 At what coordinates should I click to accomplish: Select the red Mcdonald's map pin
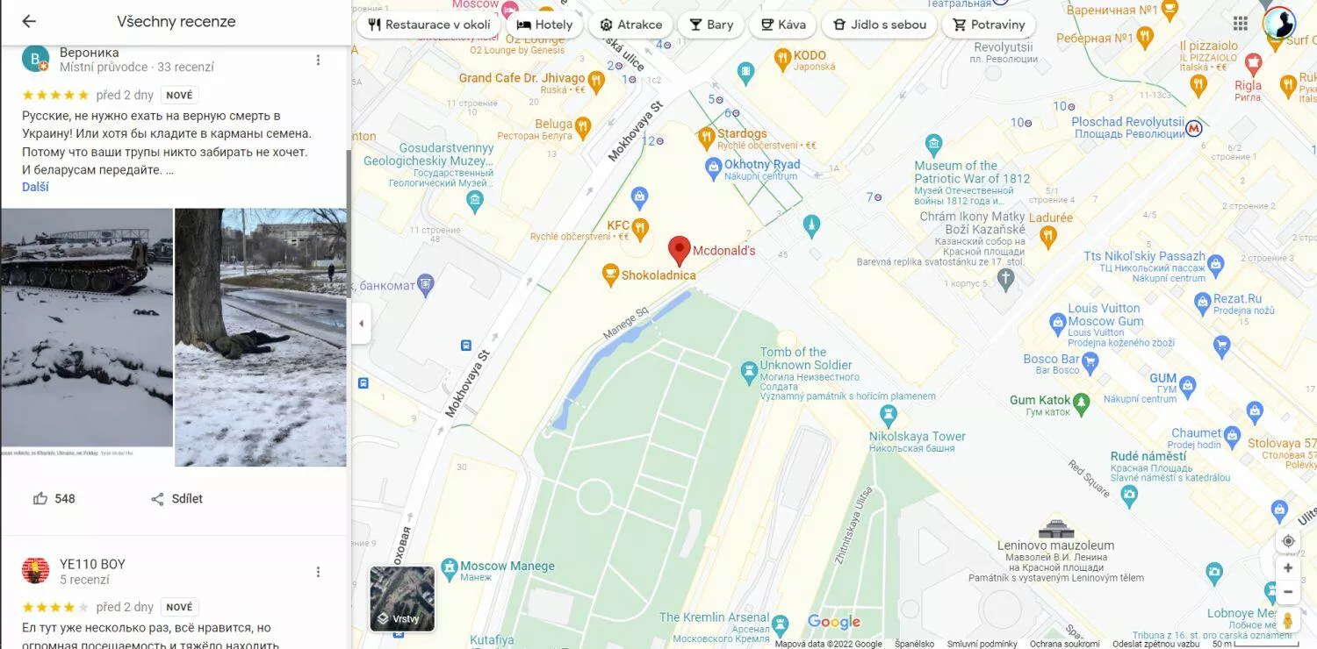coord(679,251)
